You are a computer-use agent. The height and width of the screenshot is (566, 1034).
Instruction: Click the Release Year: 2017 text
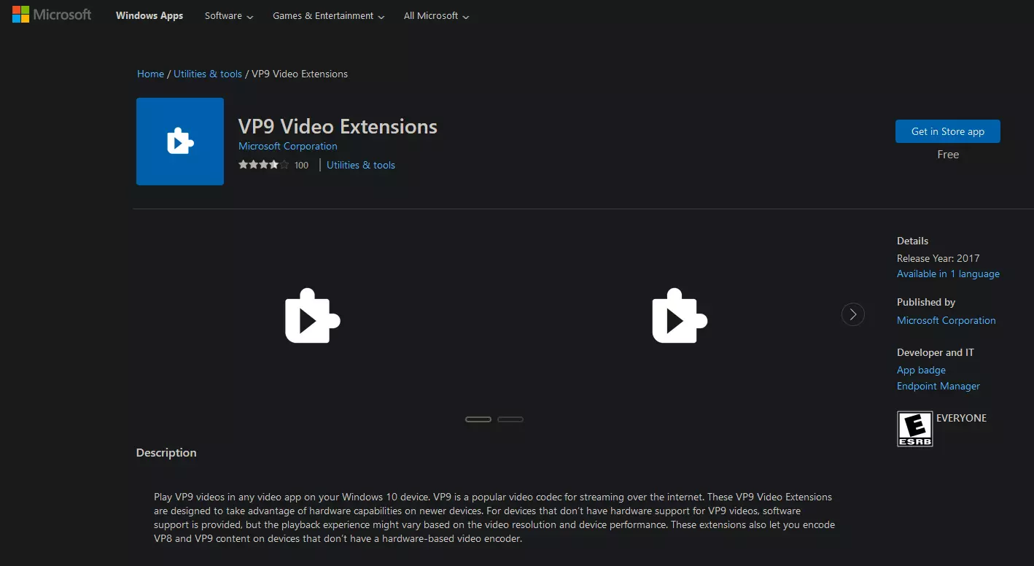click(x=938, y=258)
